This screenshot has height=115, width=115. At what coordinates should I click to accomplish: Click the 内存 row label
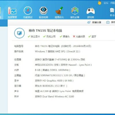coord(16,70)
